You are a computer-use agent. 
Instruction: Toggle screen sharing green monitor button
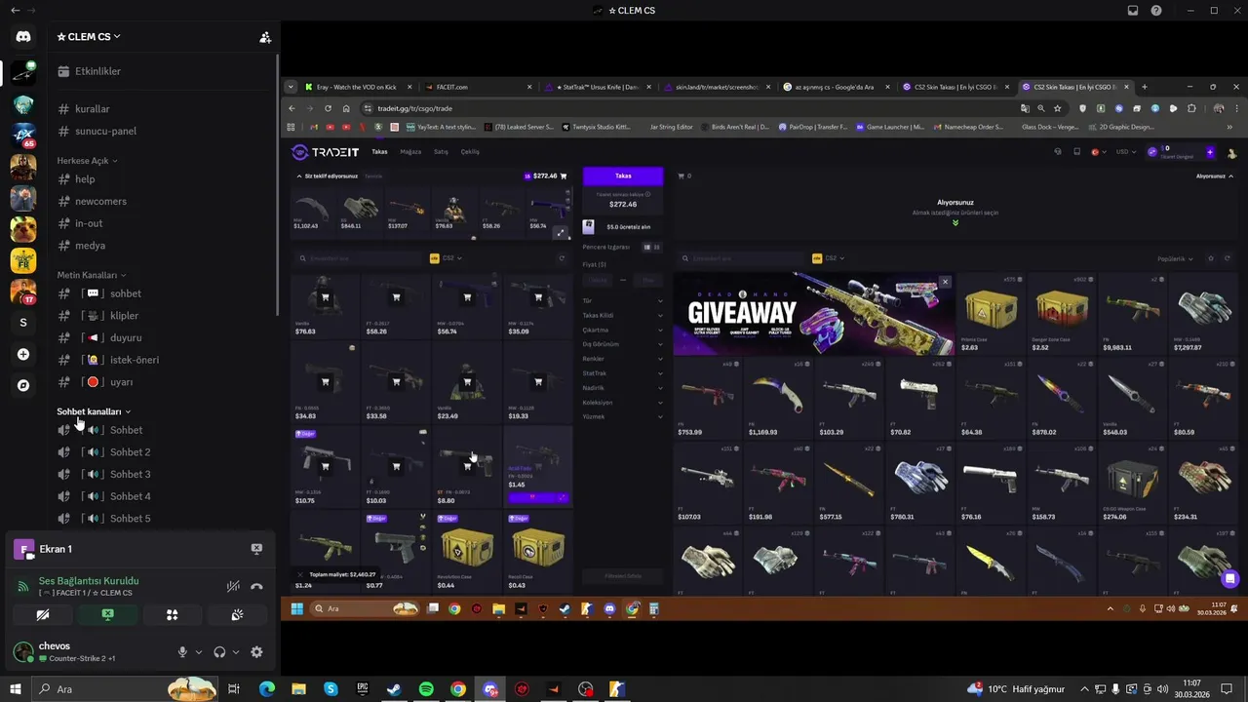(107, 614)
